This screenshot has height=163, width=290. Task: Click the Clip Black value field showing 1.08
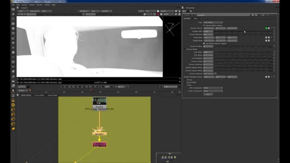[208, 52]
